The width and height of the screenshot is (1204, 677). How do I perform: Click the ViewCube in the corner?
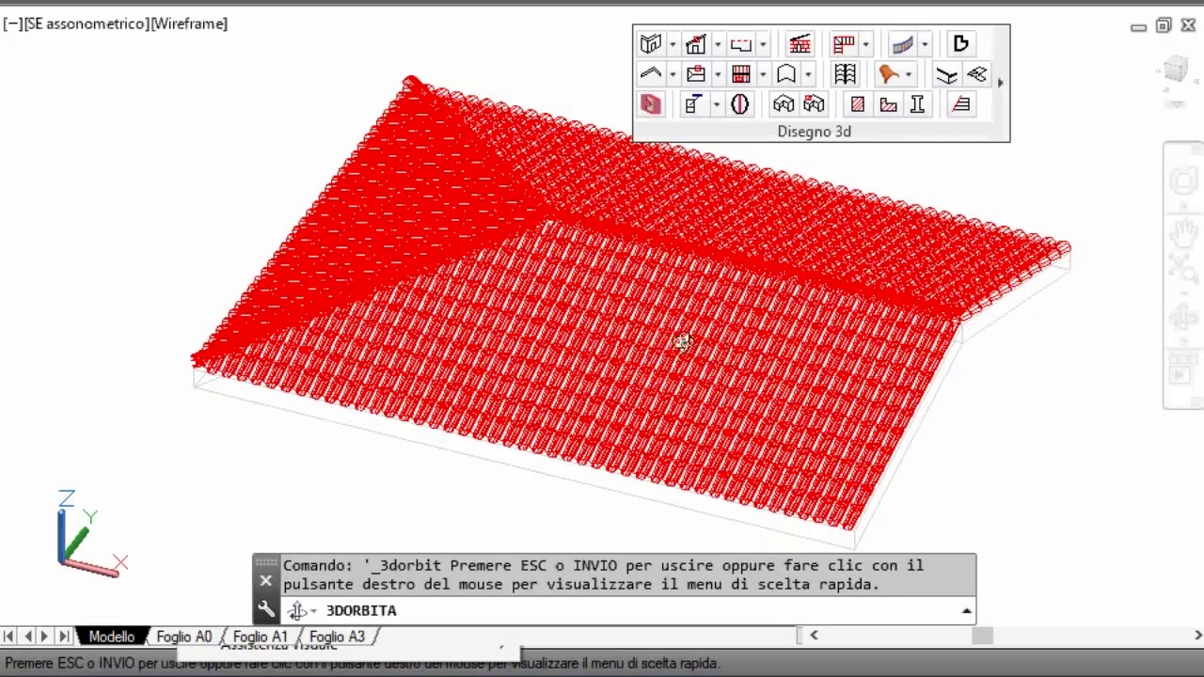pos(1176,70)
